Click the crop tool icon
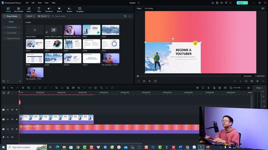 coord(57,88)
